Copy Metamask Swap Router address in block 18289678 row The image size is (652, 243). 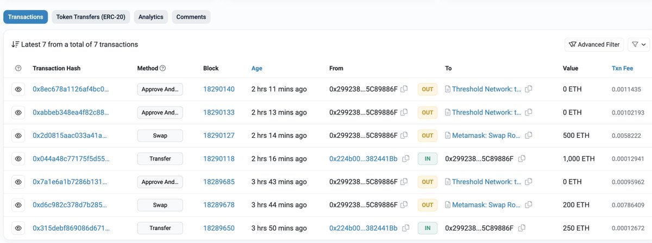pos(529,205)
